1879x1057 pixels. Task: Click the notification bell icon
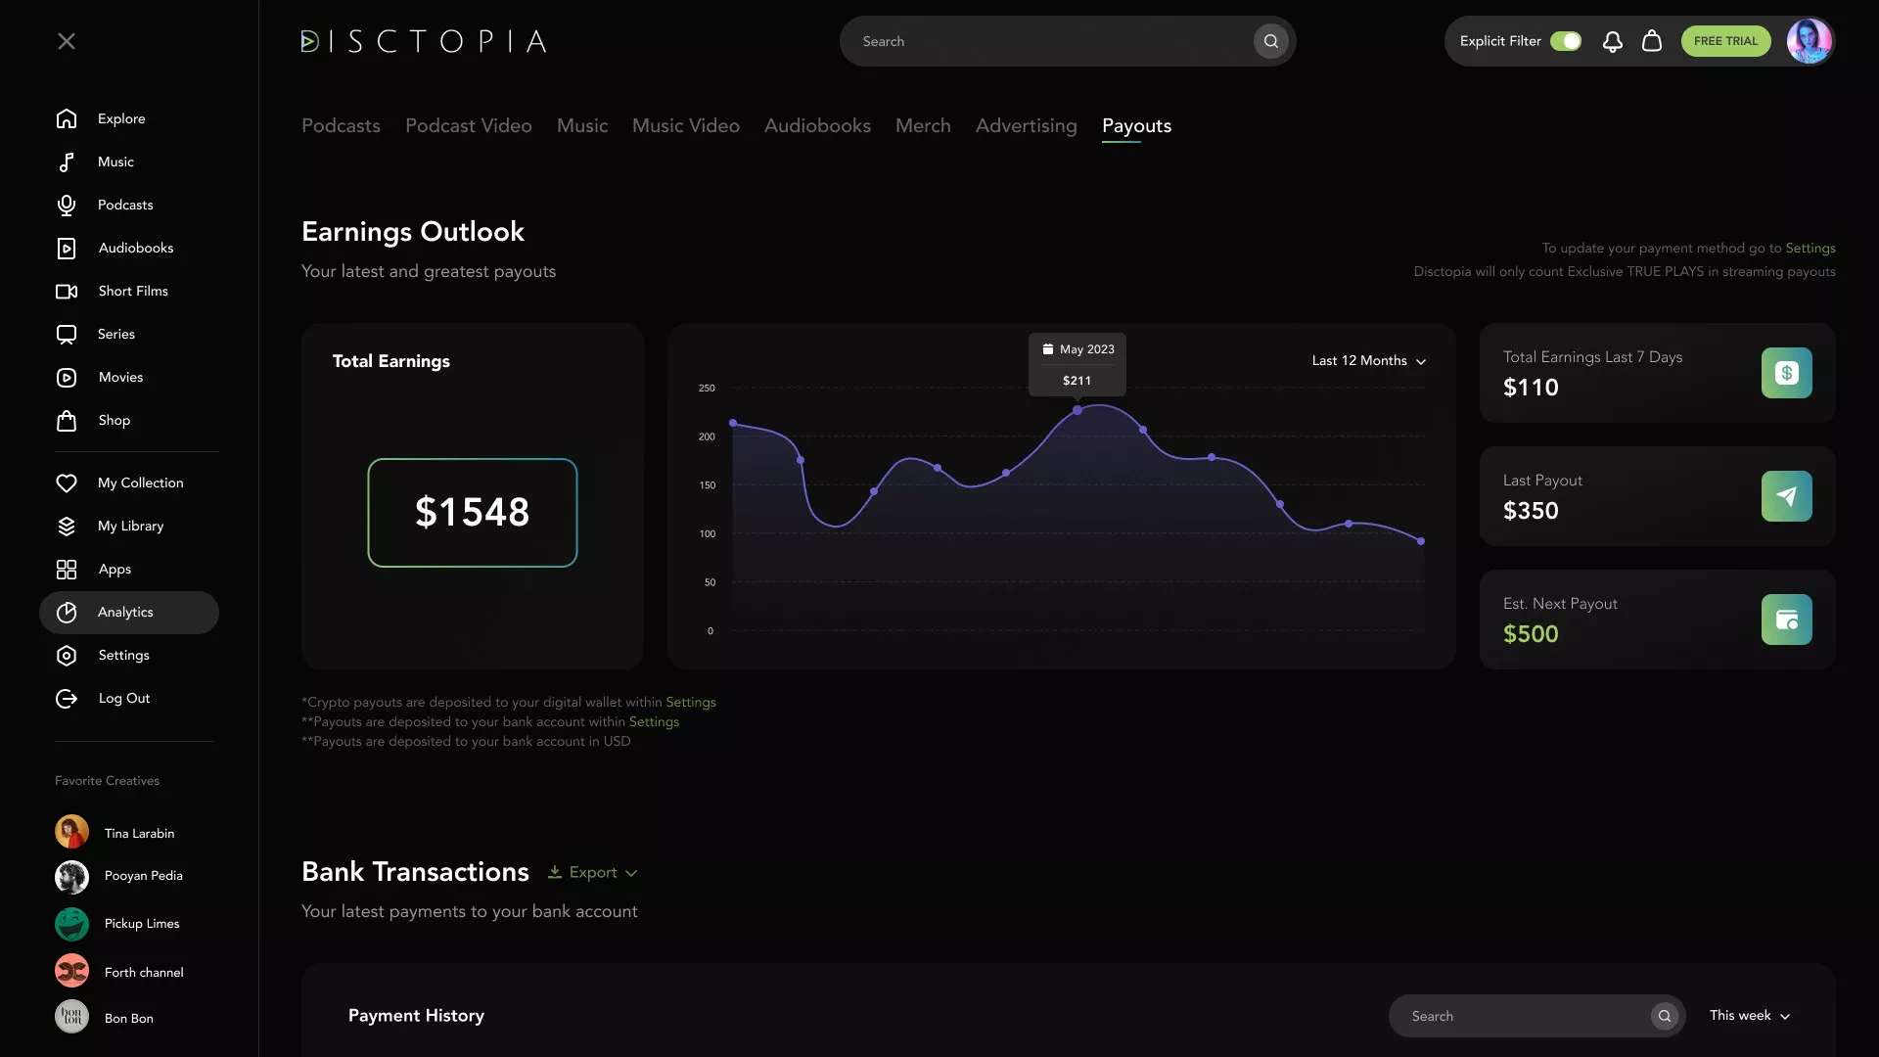(x=1612, y=41)
